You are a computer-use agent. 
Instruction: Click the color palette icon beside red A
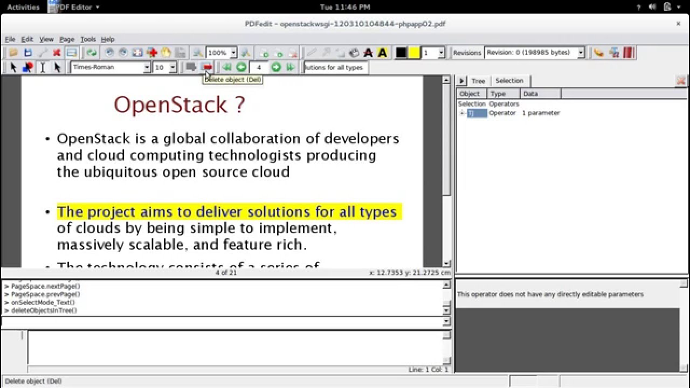354,53
